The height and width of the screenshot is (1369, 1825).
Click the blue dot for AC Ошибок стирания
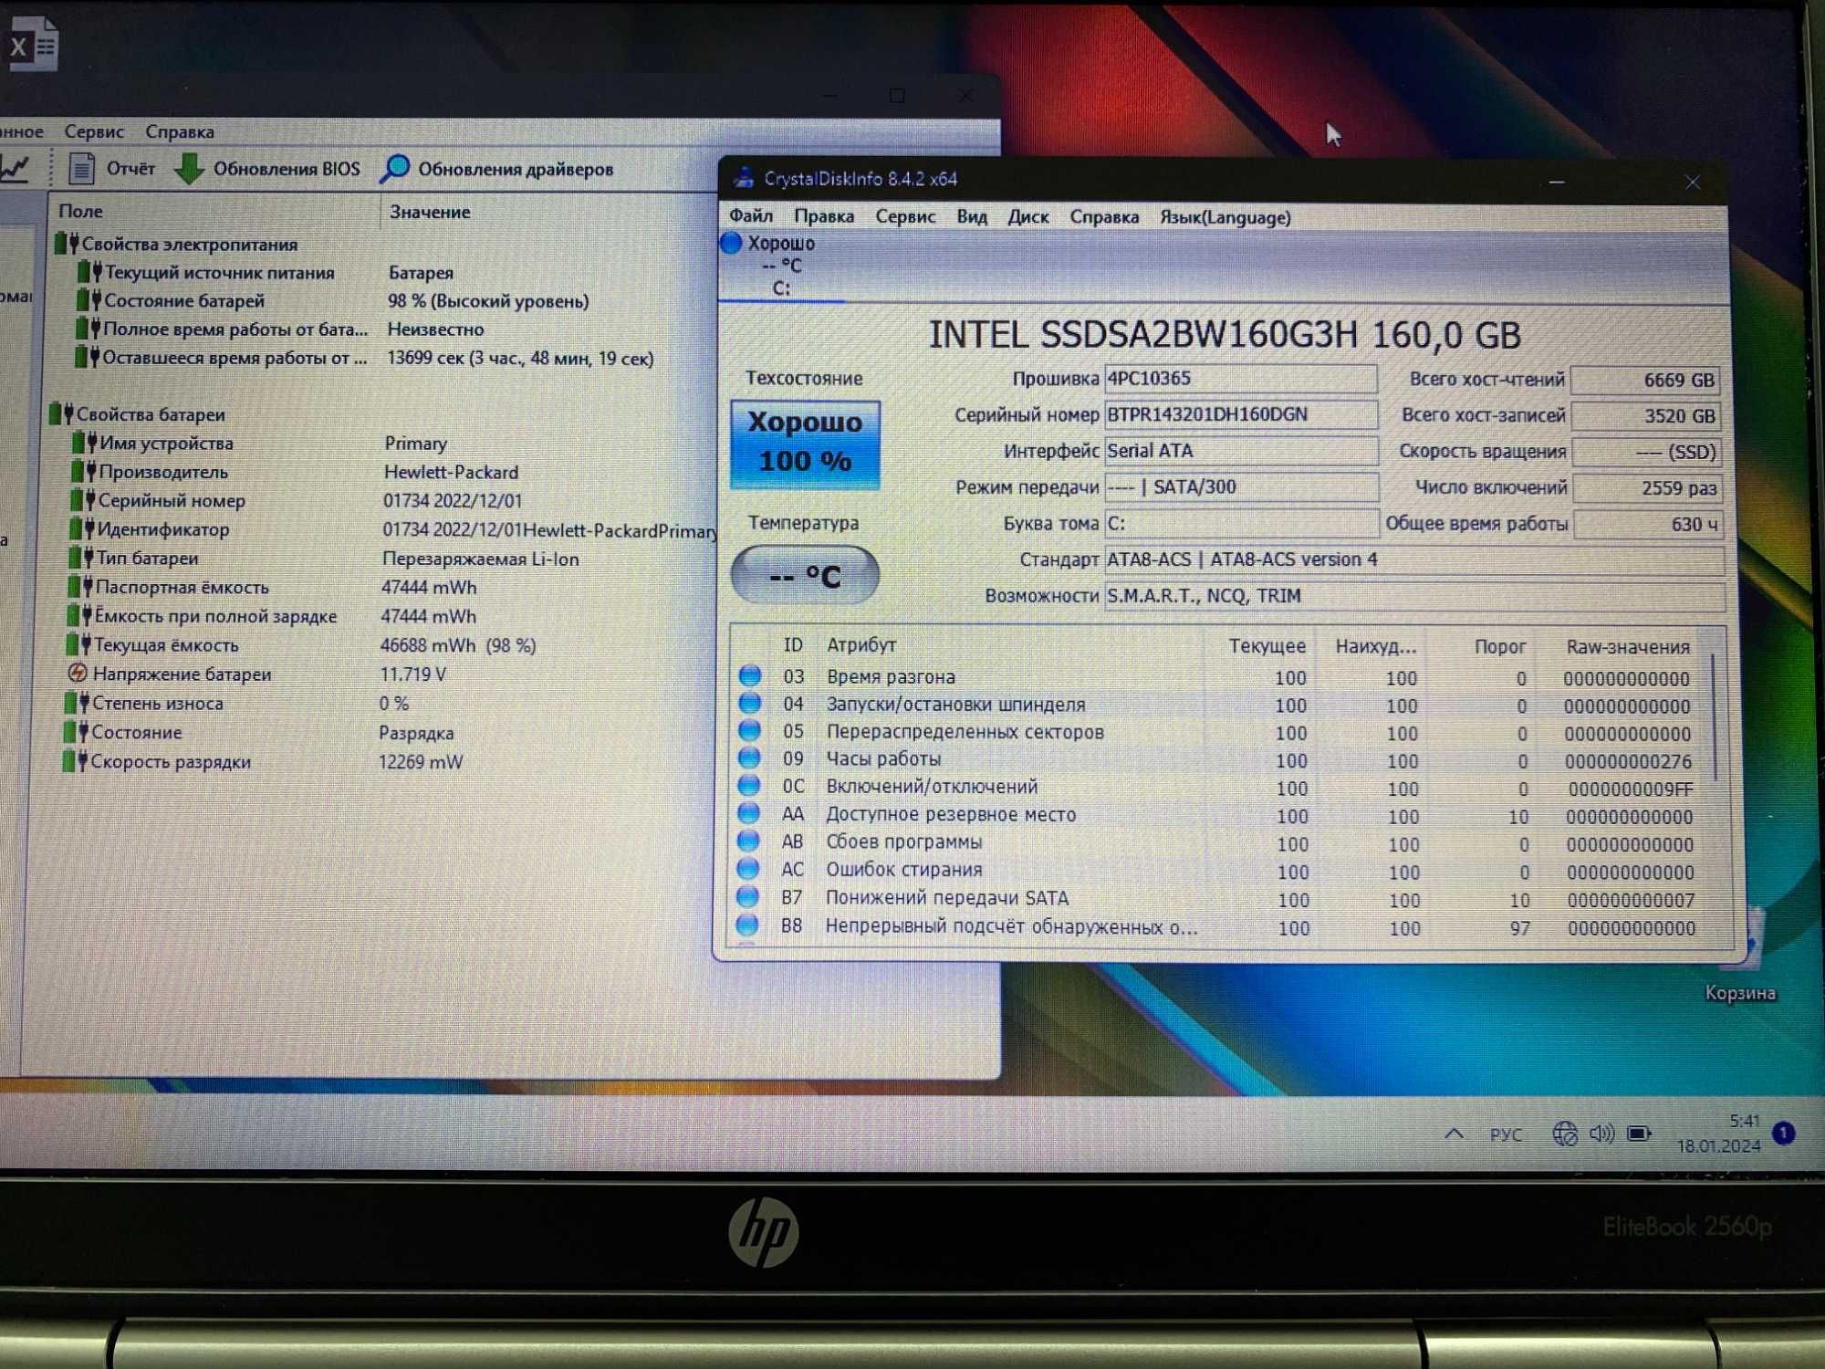[x=748, y=868]
